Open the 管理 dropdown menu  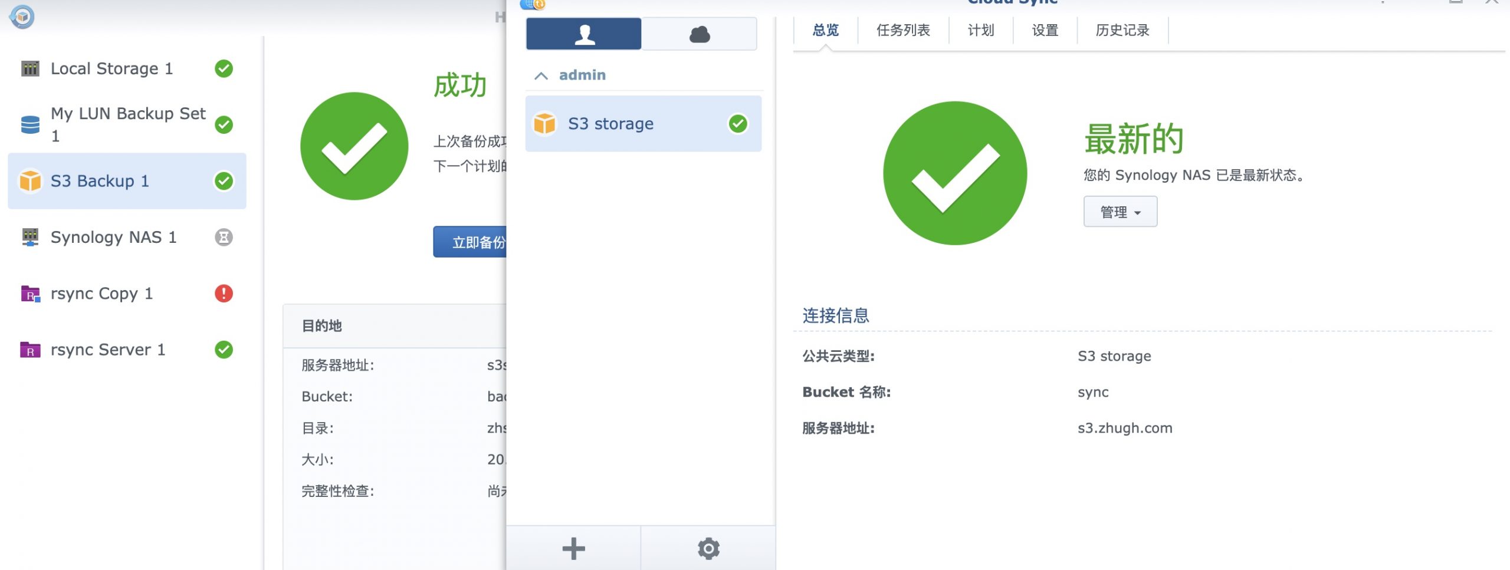click(1120, 212)
